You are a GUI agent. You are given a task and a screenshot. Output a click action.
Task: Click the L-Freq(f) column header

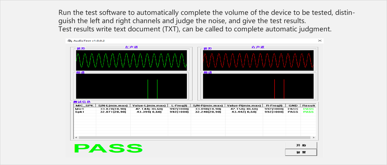click(179, 106)
